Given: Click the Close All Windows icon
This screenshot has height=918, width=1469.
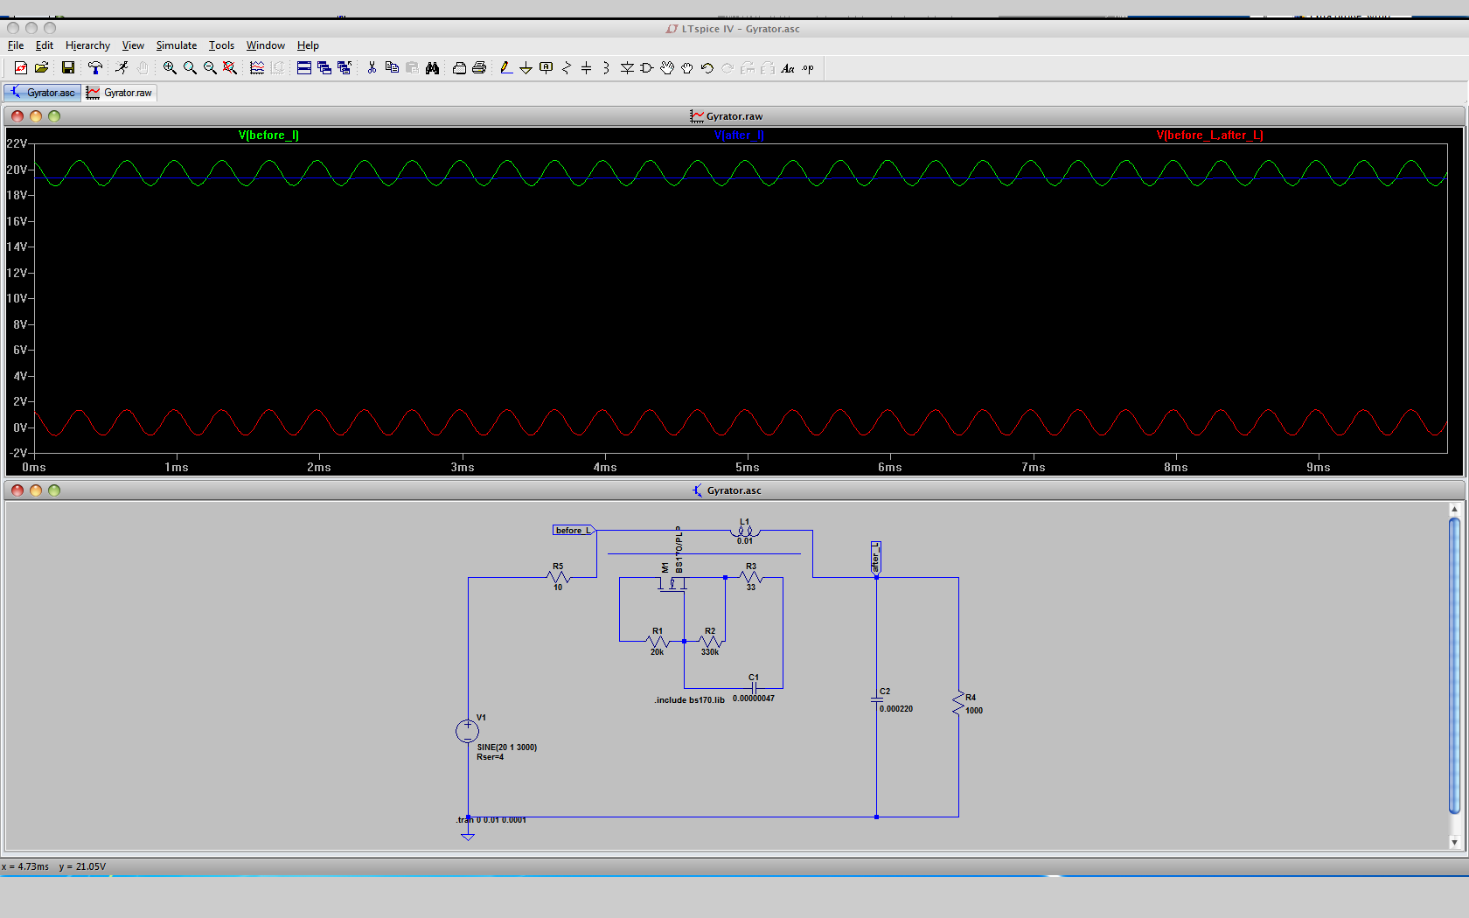Looking at the screenshot, I should [345, 68].
